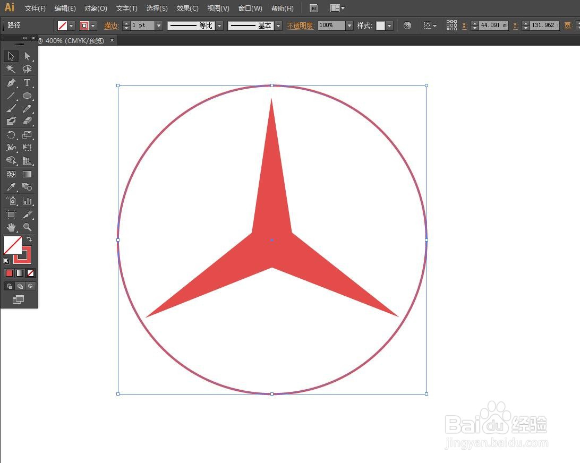Select the Scale tool
580x463 pixels.
coord(27,135)
